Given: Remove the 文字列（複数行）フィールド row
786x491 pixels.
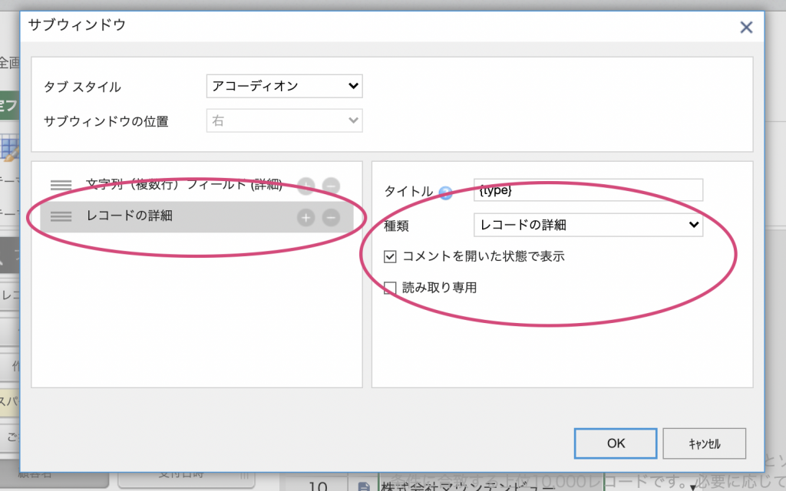Looking at the screenshot, I should point(331,186).
